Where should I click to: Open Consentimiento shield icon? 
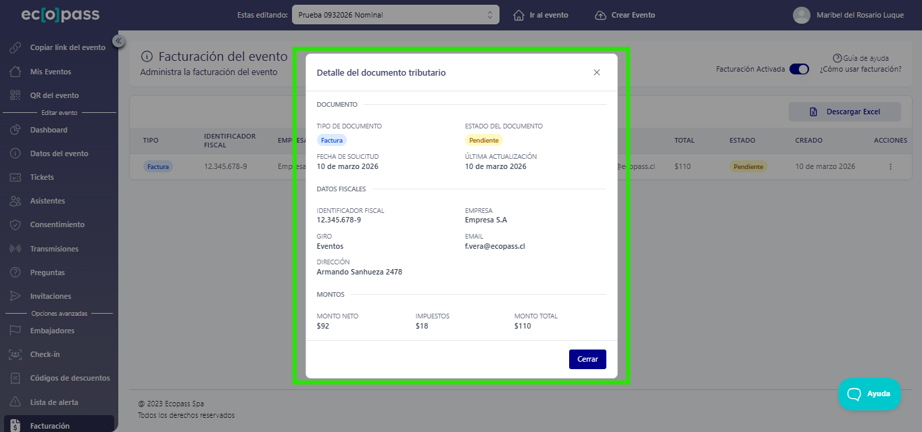[16, 224]
